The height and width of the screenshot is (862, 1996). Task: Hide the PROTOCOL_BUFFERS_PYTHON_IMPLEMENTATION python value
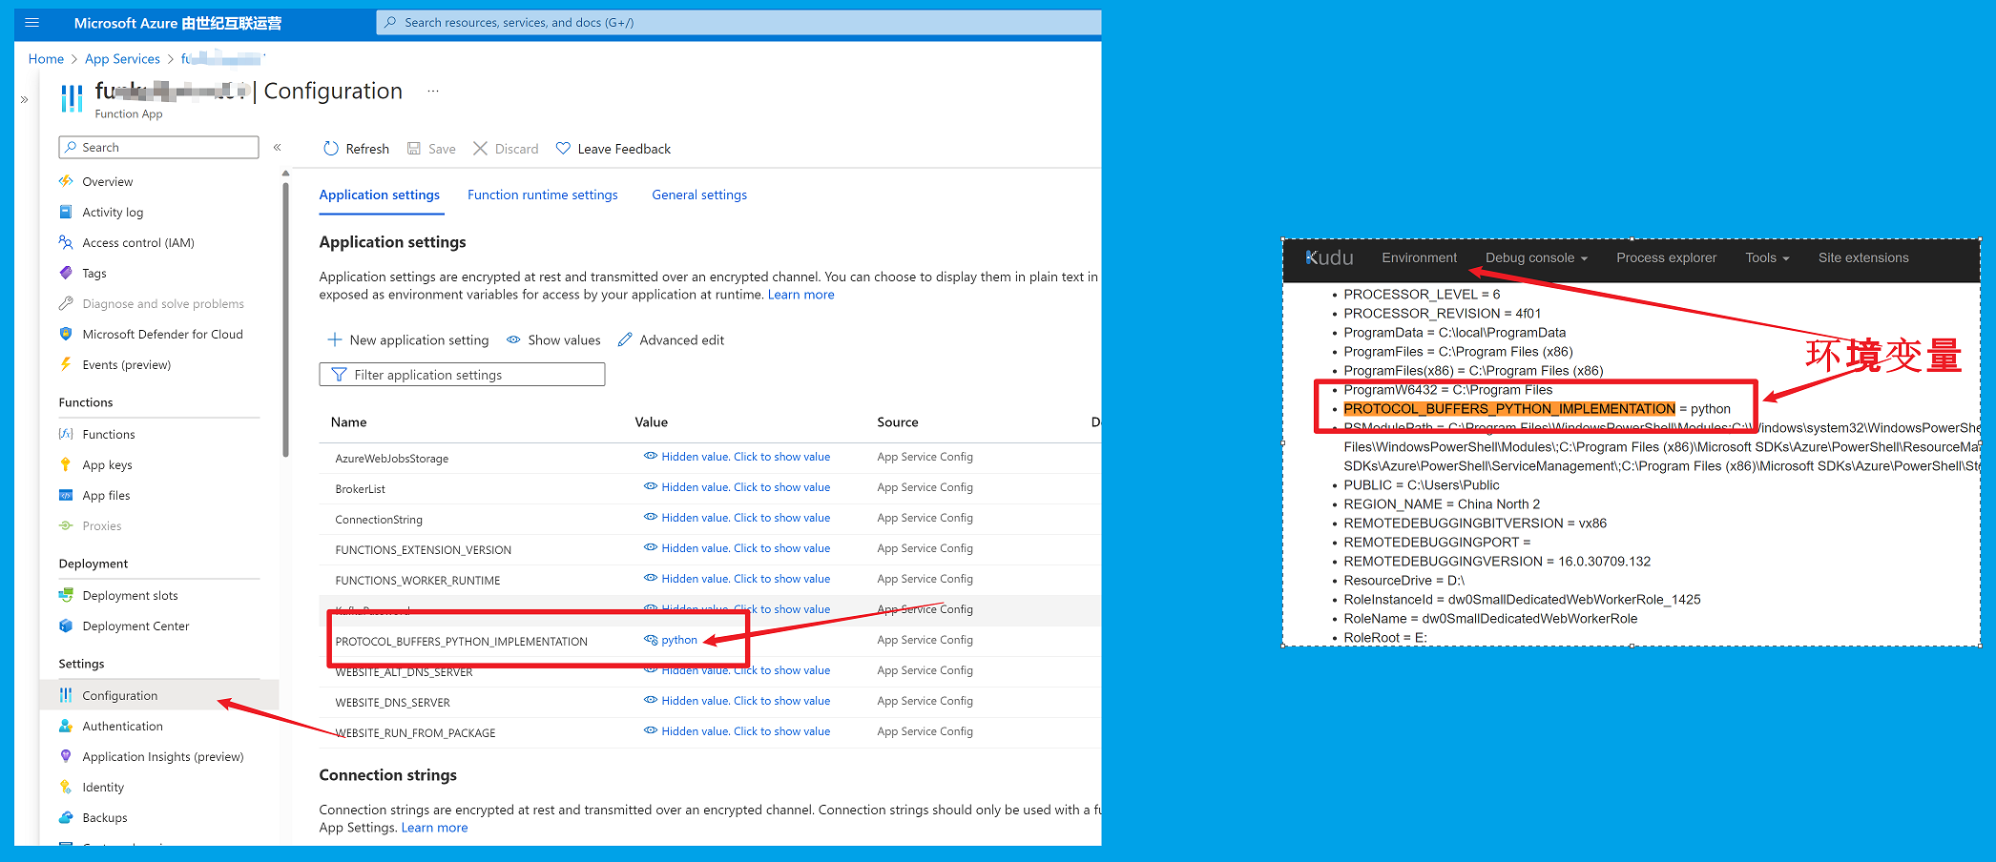coord(651,640)
